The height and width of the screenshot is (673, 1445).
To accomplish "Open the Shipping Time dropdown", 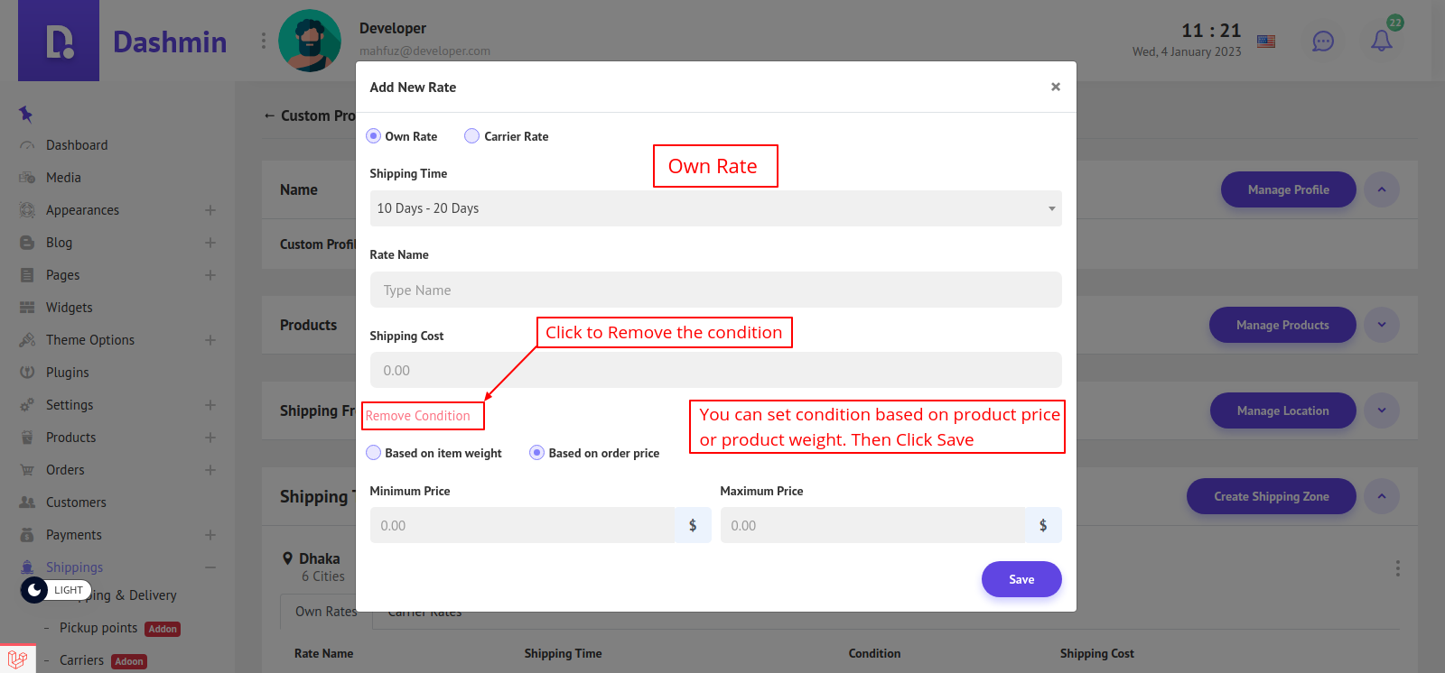I will [715, 208].
